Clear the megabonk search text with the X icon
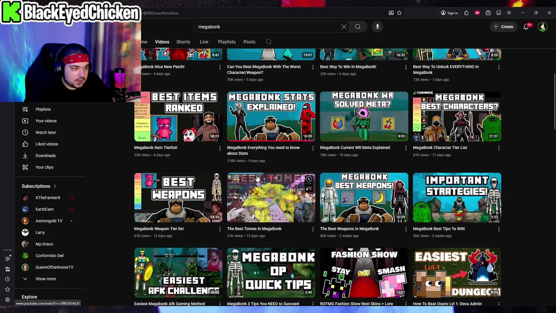The width and height of the screenshot is (556, 313). pyautogui.click(x=344, y=27)
